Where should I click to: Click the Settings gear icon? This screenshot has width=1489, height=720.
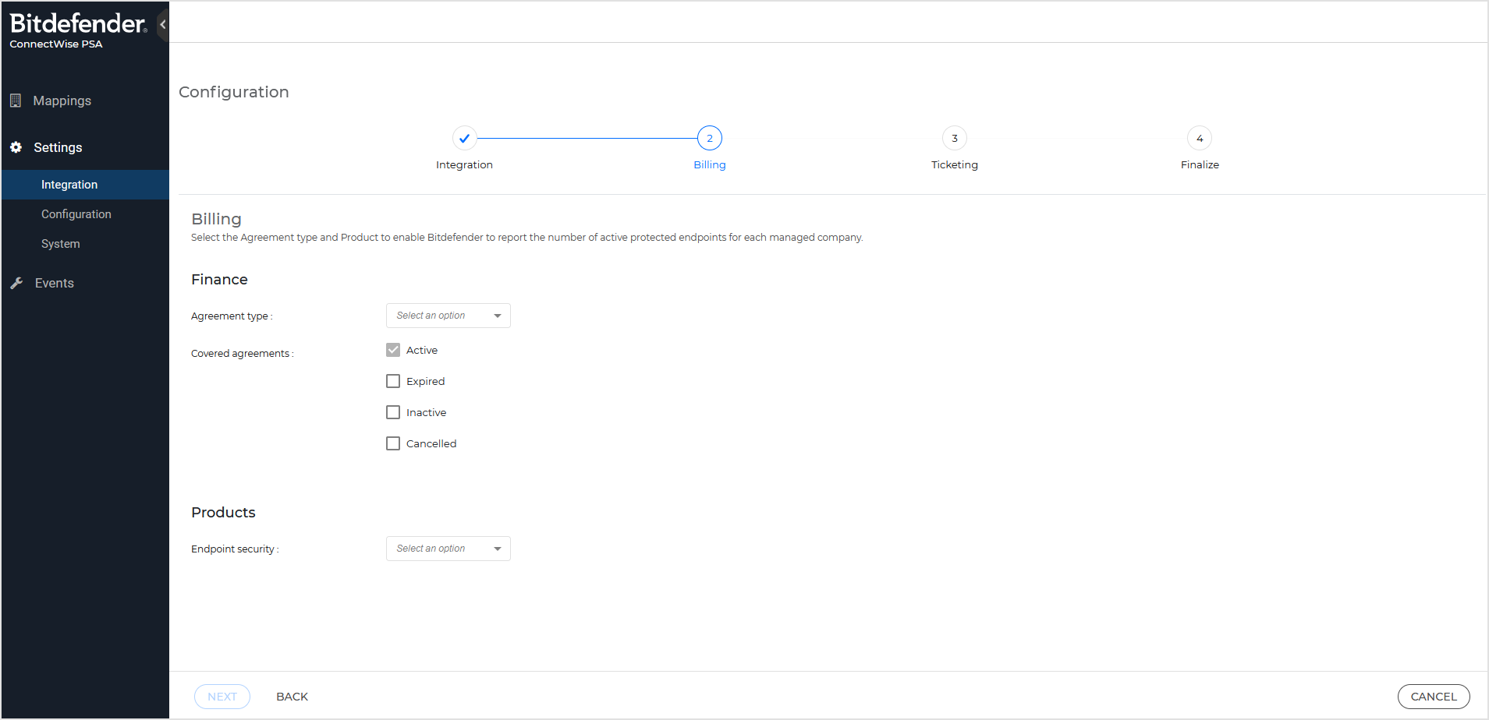pyautogui.click(x=16, y=147)
